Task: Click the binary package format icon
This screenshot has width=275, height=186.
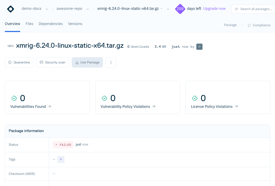Action: (x=11, y=46)
